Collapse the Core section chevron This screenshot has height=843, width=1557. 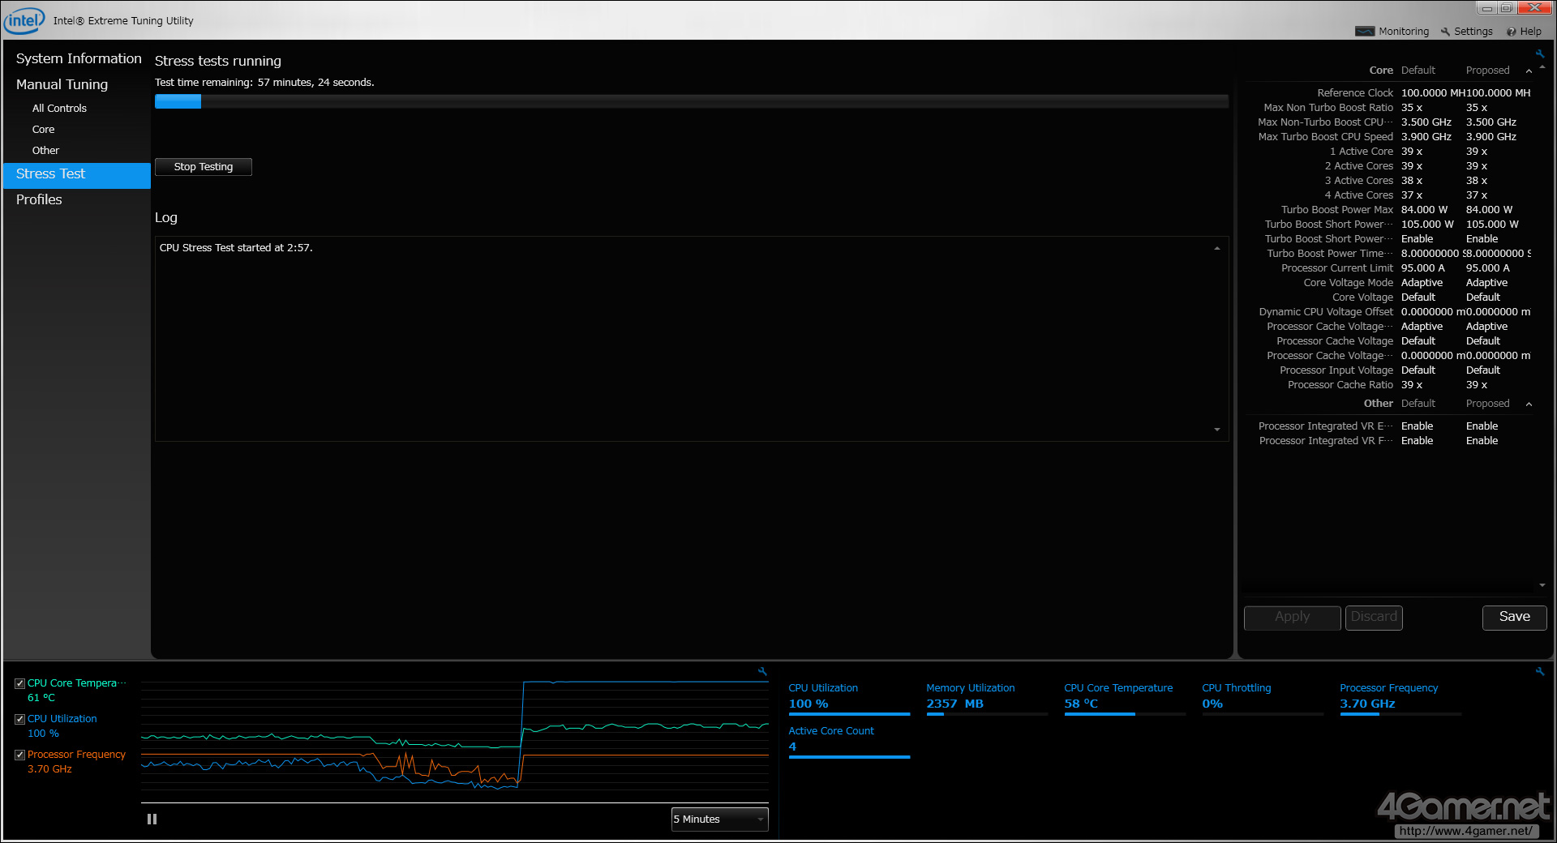point(1529,71)
